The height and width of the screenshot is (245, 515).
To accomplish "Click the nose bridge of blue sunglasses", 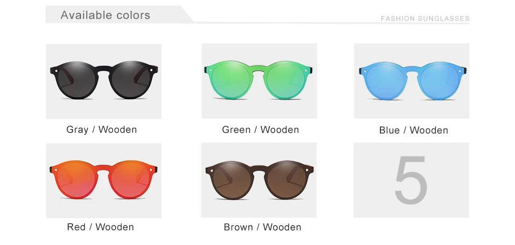I will [412, 69].
